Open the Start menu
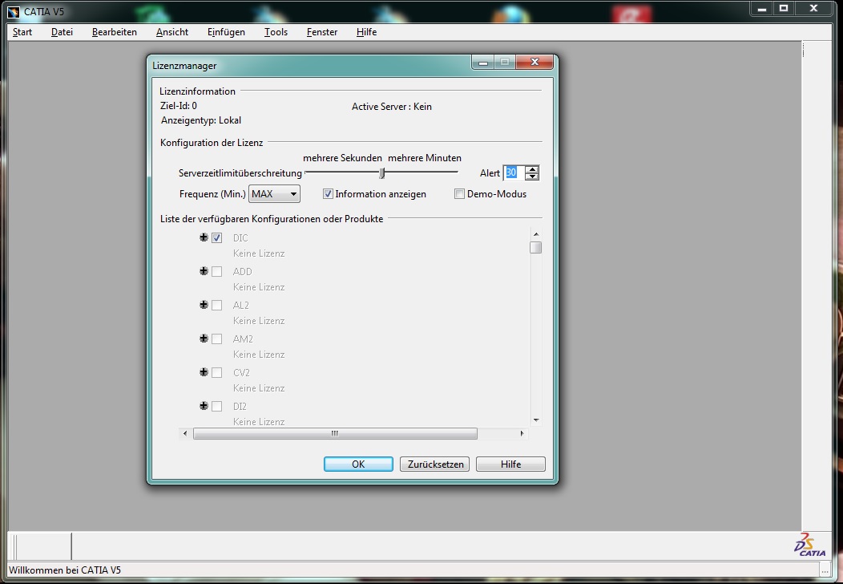The width and height of the screenshot is (843, 584). [22, 32]
